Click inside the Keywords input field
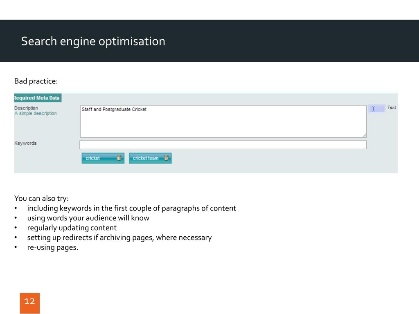The height and width of the screenshot is (314, 419). point(223,145)
